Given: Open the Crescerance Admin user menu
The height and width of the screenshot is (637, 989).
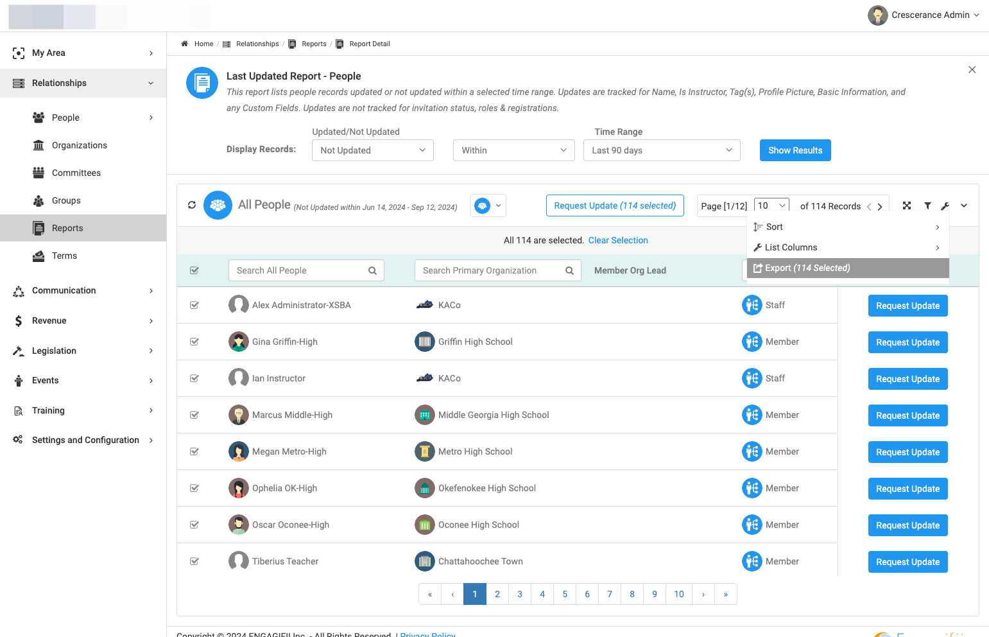Looking at the screenshot, I should click(924, 15).
